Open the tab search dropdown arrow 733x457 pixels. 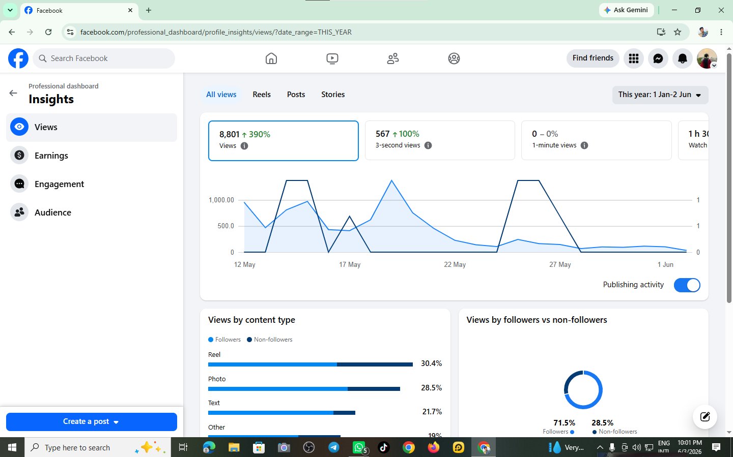point(10,10)
